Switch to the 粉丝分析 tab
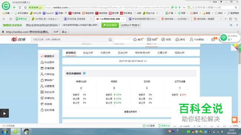This screenshot has height=135, width=241. point(88,53)
